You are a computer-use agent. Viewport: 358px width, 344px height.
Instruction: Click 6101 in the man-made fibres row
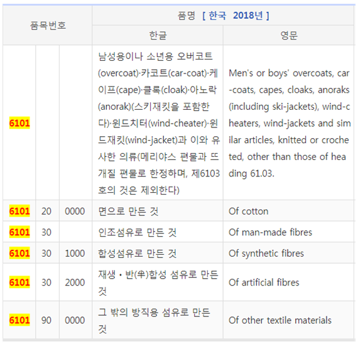[x=19, y=232]
